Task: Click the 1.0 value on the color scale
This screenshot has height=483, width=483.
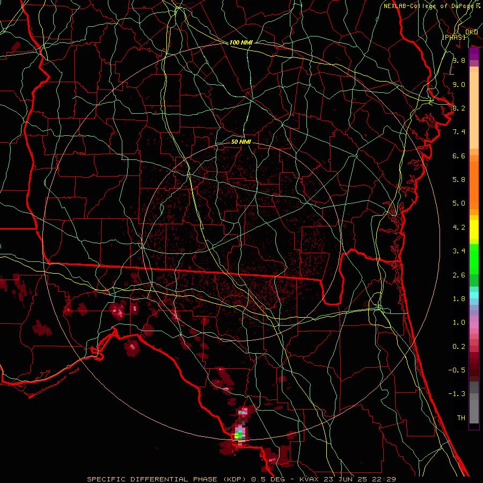Action: click(x=459, y=323)
